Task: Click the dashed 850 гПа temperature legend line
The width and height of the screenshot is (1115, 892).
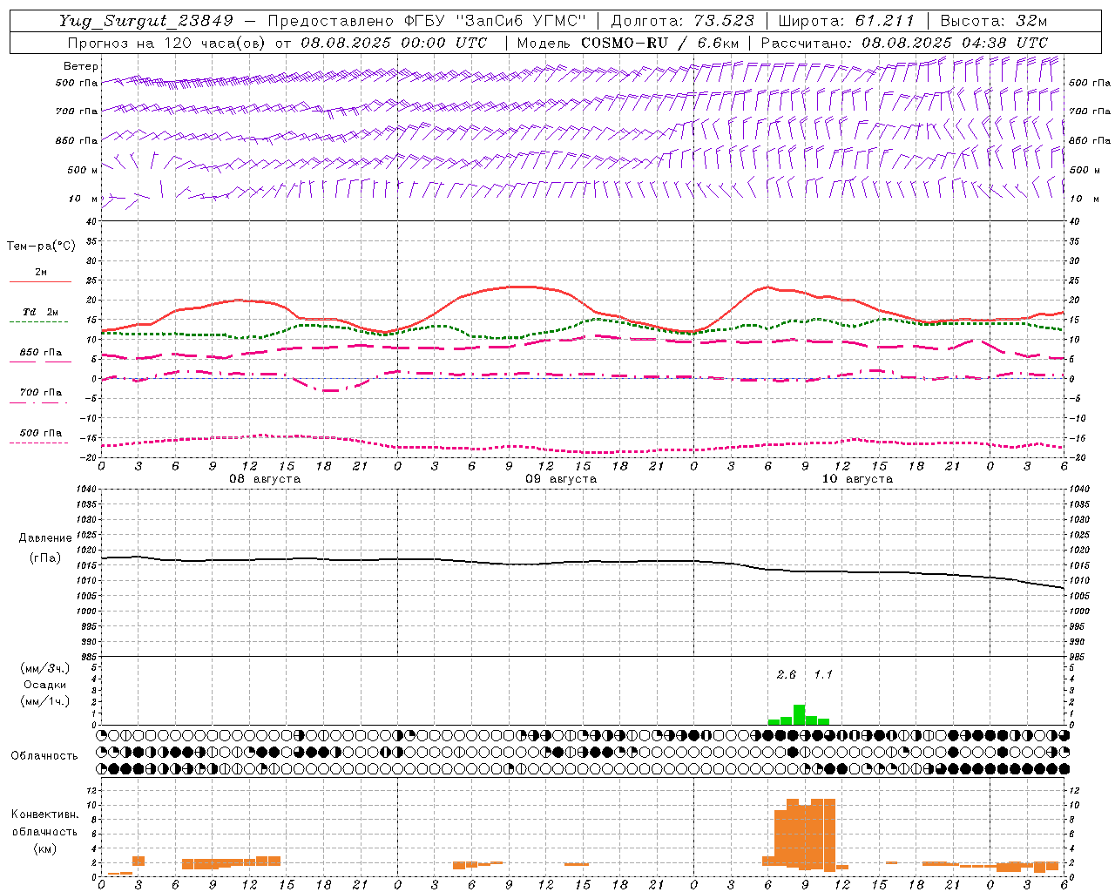Action: [x=40, y=362]
